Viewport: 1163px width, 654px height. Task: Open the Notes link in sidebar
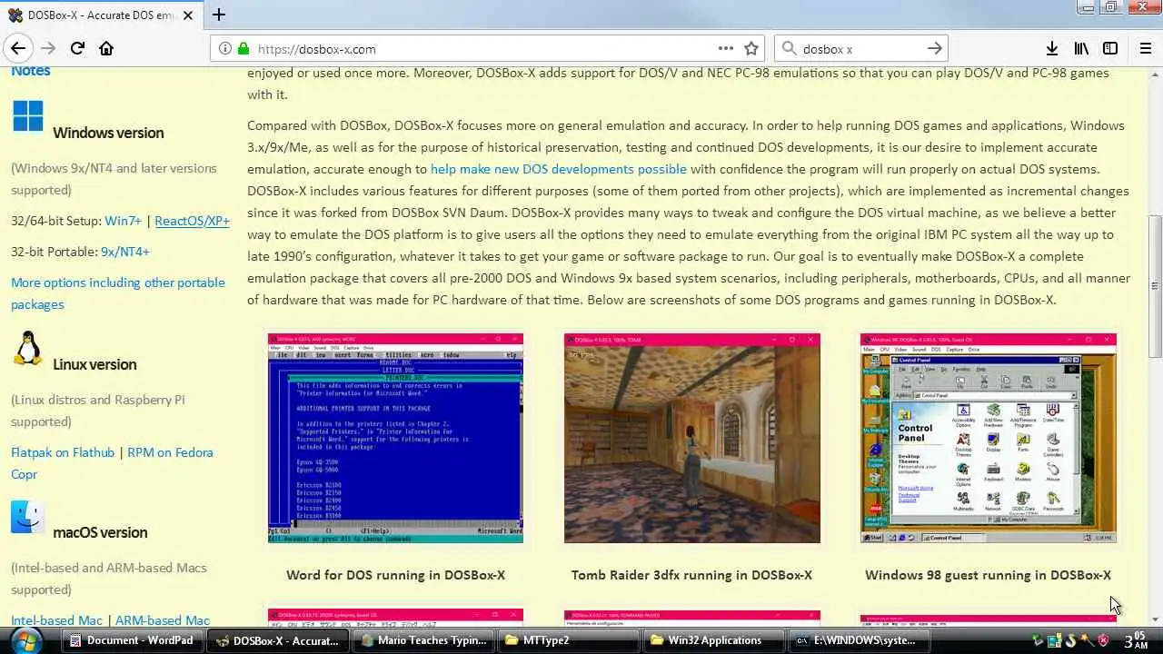[x=30, y=71]
